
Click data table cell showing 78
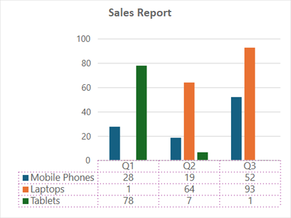[128, 201]
